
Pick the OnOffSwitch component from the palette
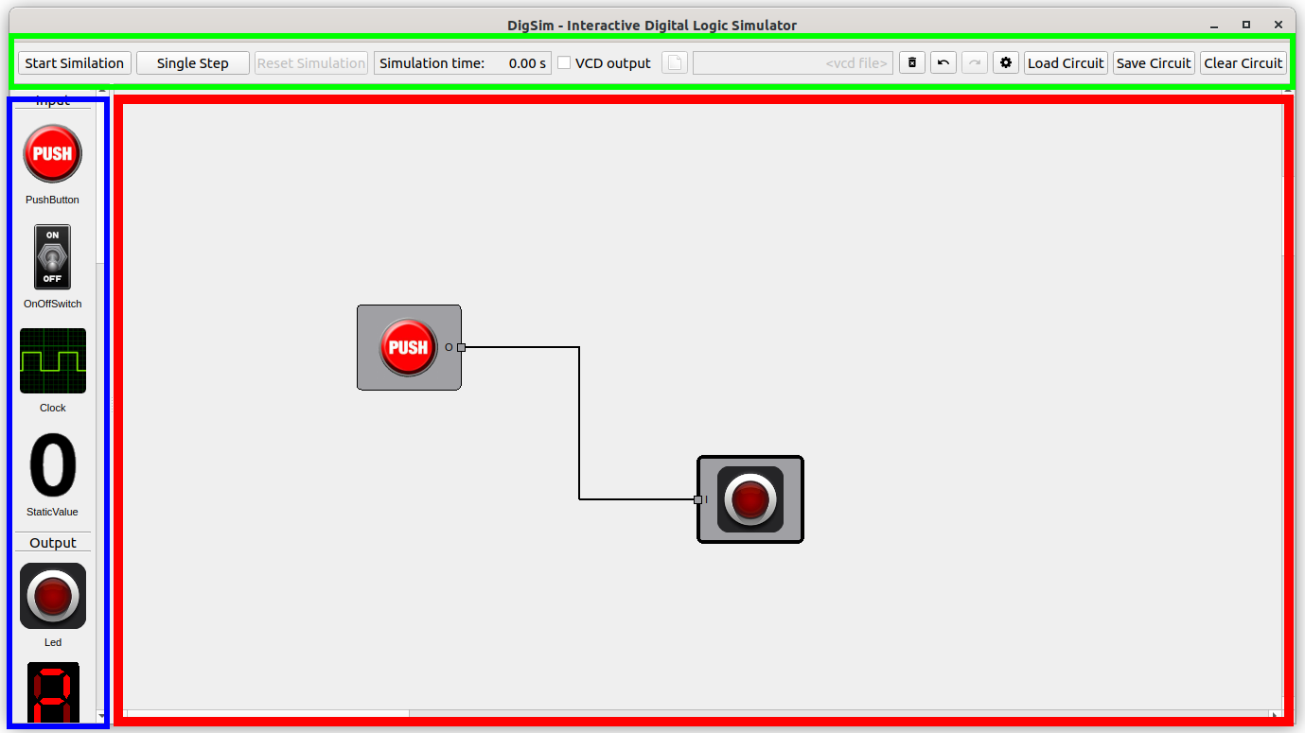52,256
